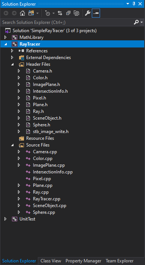Open the Switch Views dropdown arrow
The image size is (145, 265).
click(x=37, y=13)
